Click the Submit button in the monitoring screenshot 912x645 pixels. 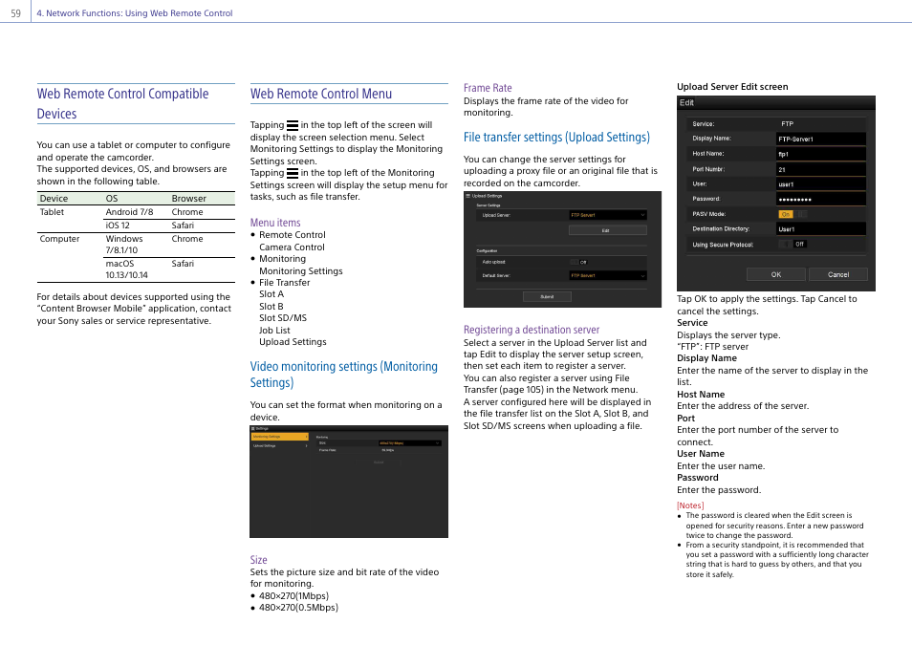[379, 462]
